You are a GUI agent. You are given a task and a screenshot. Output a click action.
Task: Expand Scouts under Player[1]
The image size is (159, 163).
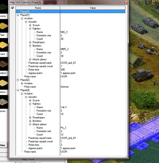pos(30,25)
